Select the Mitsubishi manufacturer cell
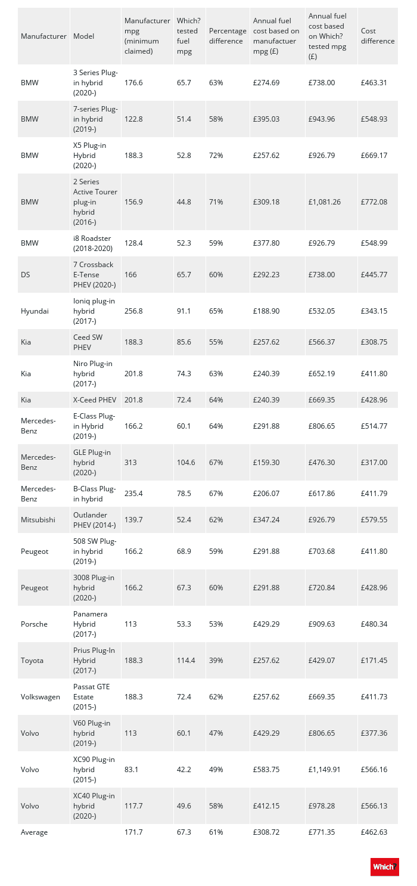 [38, 519]
